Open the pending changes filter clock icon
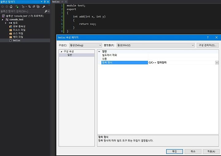Screen dimensions: 221x156 point(23,7)
